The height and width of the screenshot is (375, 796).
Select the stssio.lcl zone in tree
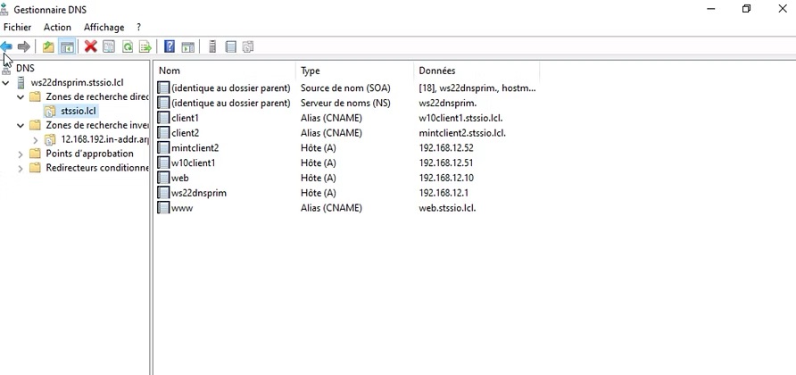click(79, 111)
